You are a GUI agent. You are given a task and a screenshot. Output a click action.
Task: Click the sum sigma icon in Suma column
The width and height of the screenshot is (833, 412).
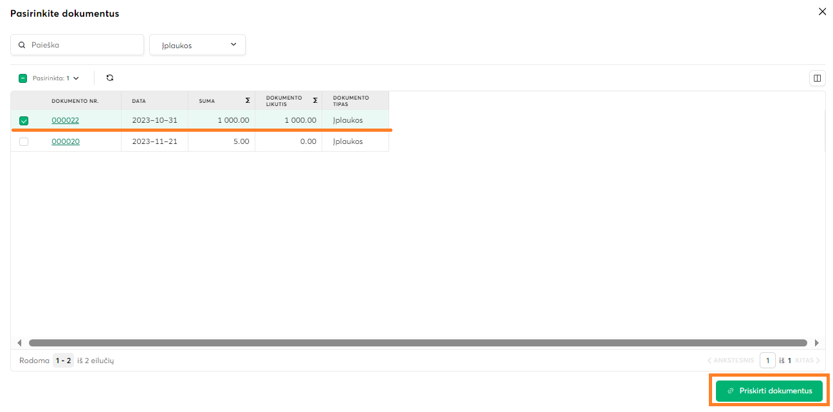(x=248, y=100)
